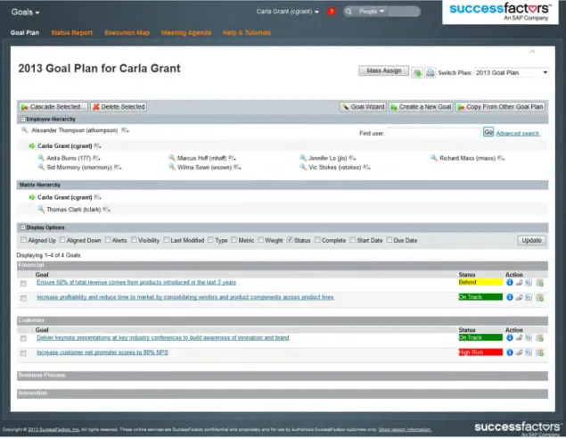Click calendar-add icon for Deliver keynote presentations goal
This screenshot has width=566, height=439.
[539, 338]
